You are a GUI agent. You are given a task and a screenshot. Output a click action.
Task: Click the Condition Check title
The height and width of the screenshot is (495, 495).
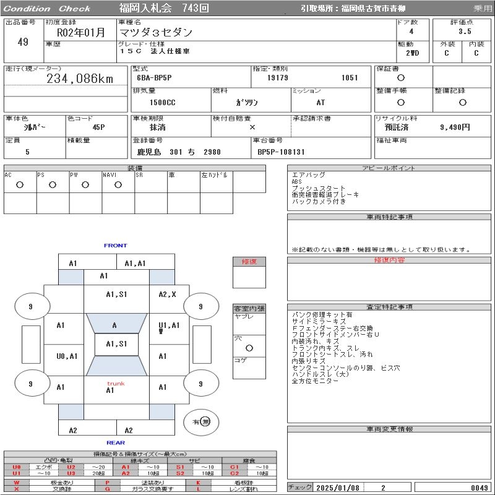pyautogui.click(x=47, y=9)
